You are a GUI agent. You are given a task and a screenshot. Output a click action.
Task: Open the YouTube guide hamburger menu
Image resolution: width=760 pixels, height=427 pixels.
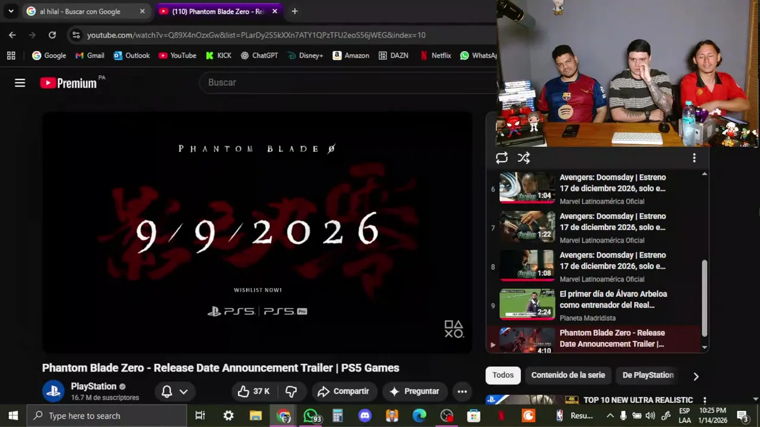click(x=20, y=83)
